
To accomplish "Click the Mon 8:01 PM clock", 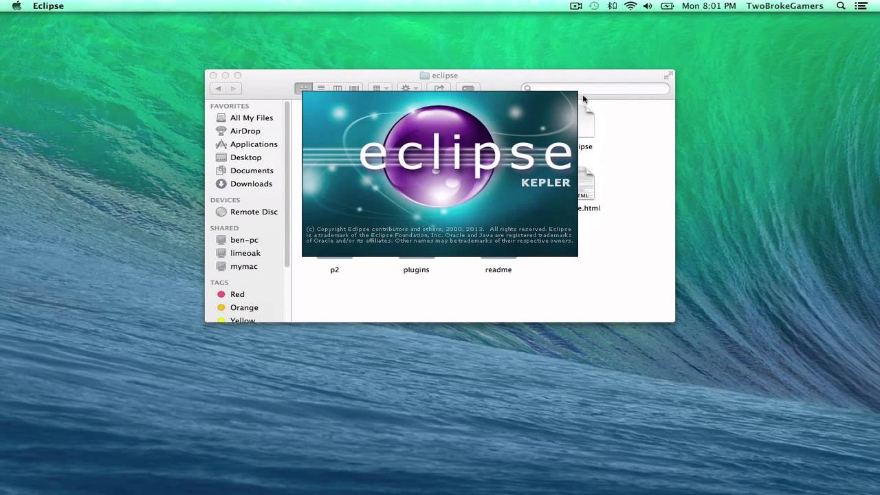I will tap(708, 6).
